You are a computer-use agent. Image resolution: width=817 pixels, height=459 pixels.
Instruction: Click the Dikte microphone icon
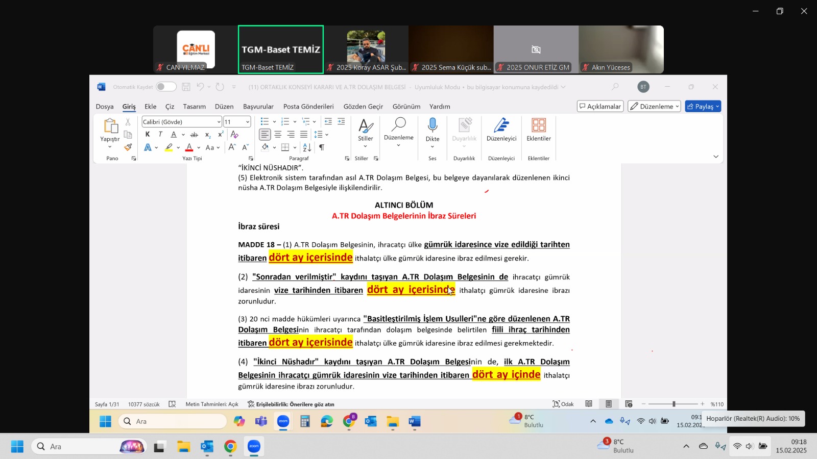pyautogui.click(x=432, y=125)
